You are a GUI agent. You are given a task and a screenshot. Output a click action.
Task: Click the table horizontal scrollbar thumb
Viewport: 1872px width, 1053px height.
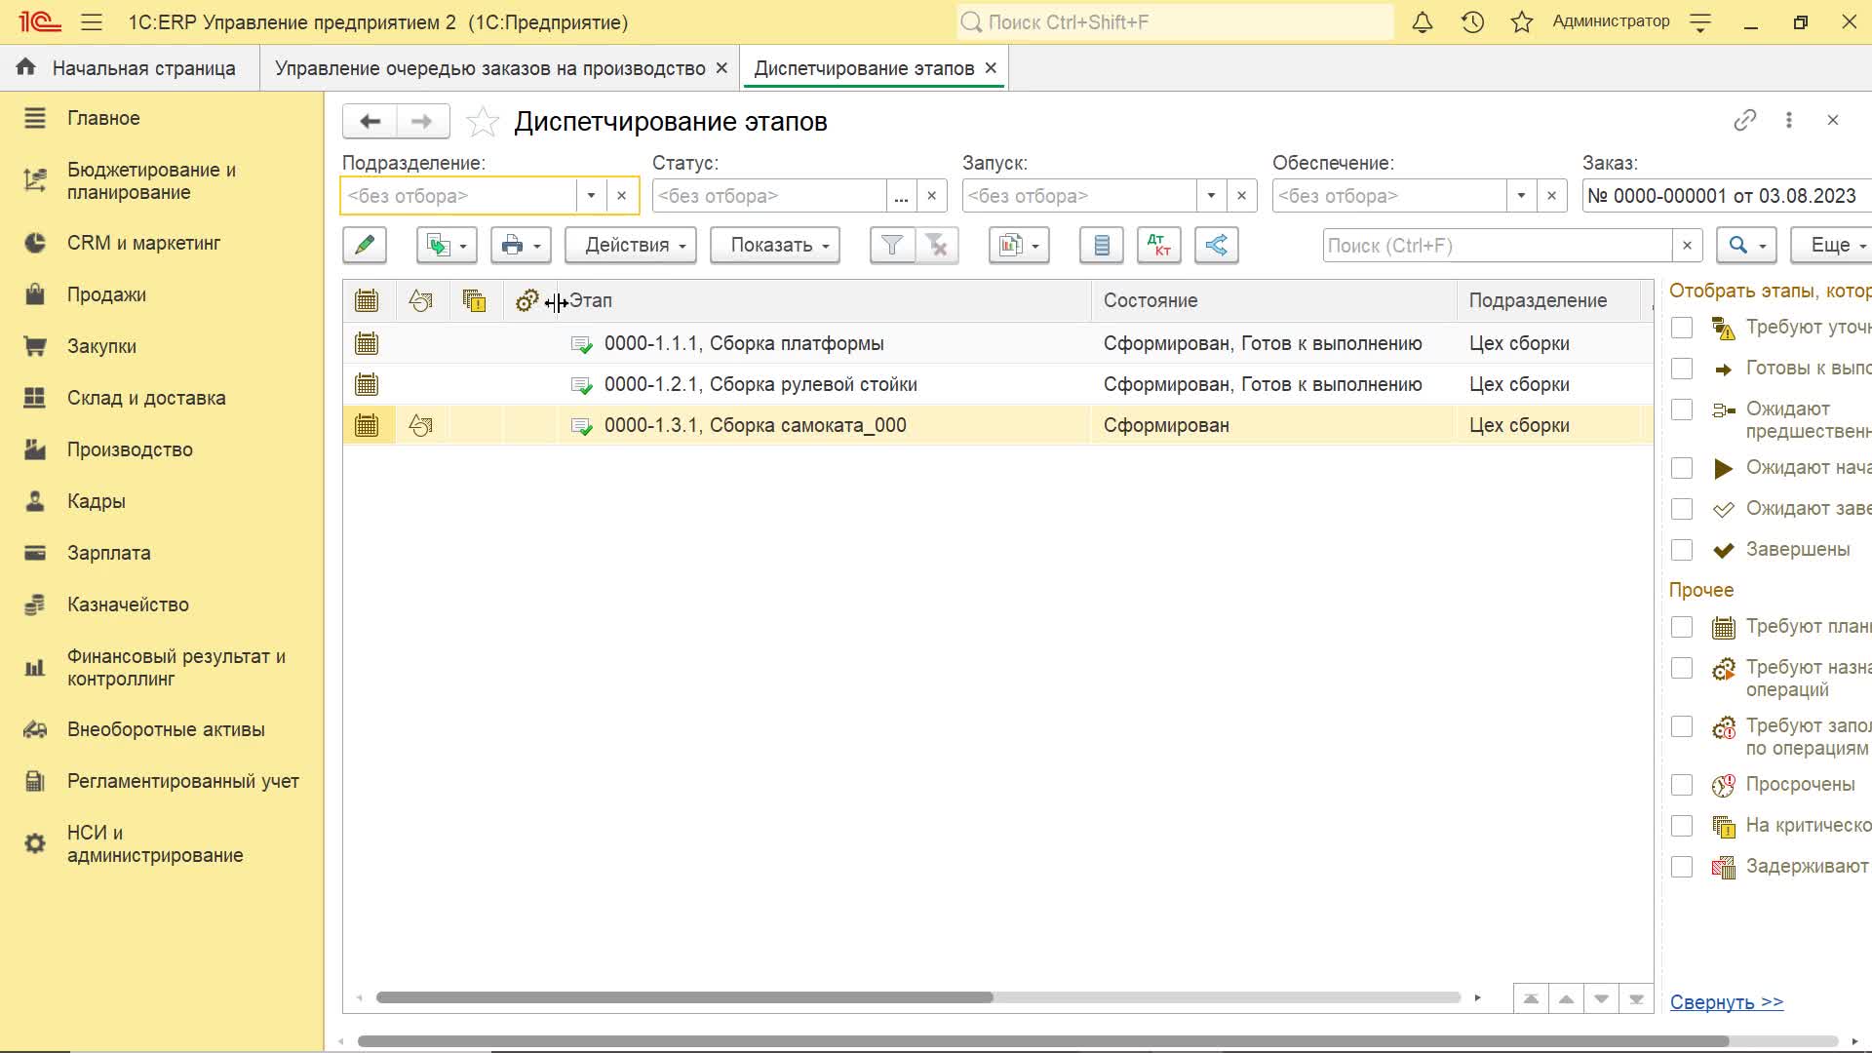(684, 997)
